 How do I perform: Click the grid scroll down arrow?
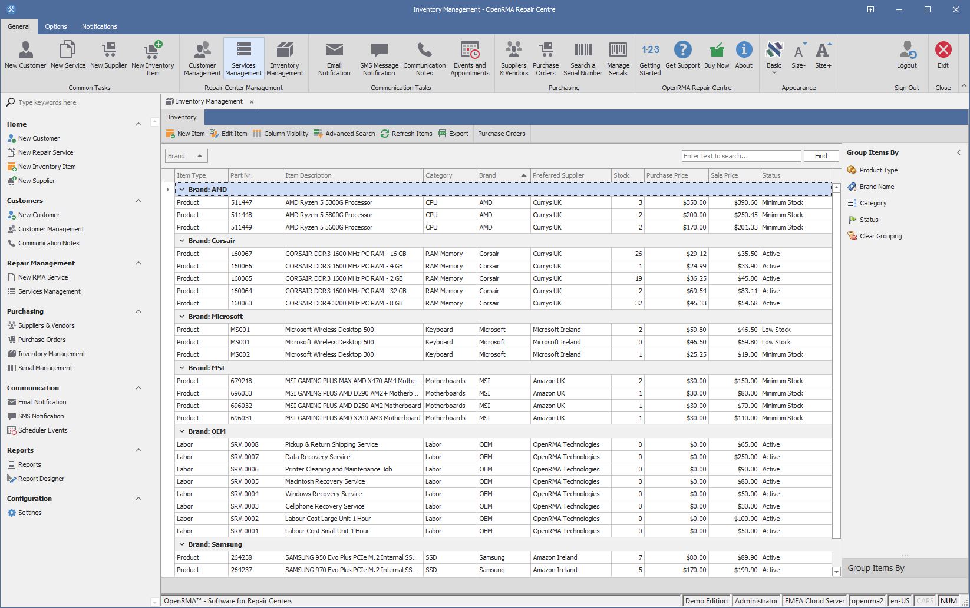(836, 572)
